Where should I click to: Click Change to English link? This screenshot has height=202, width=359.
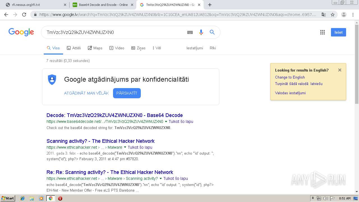290,77
